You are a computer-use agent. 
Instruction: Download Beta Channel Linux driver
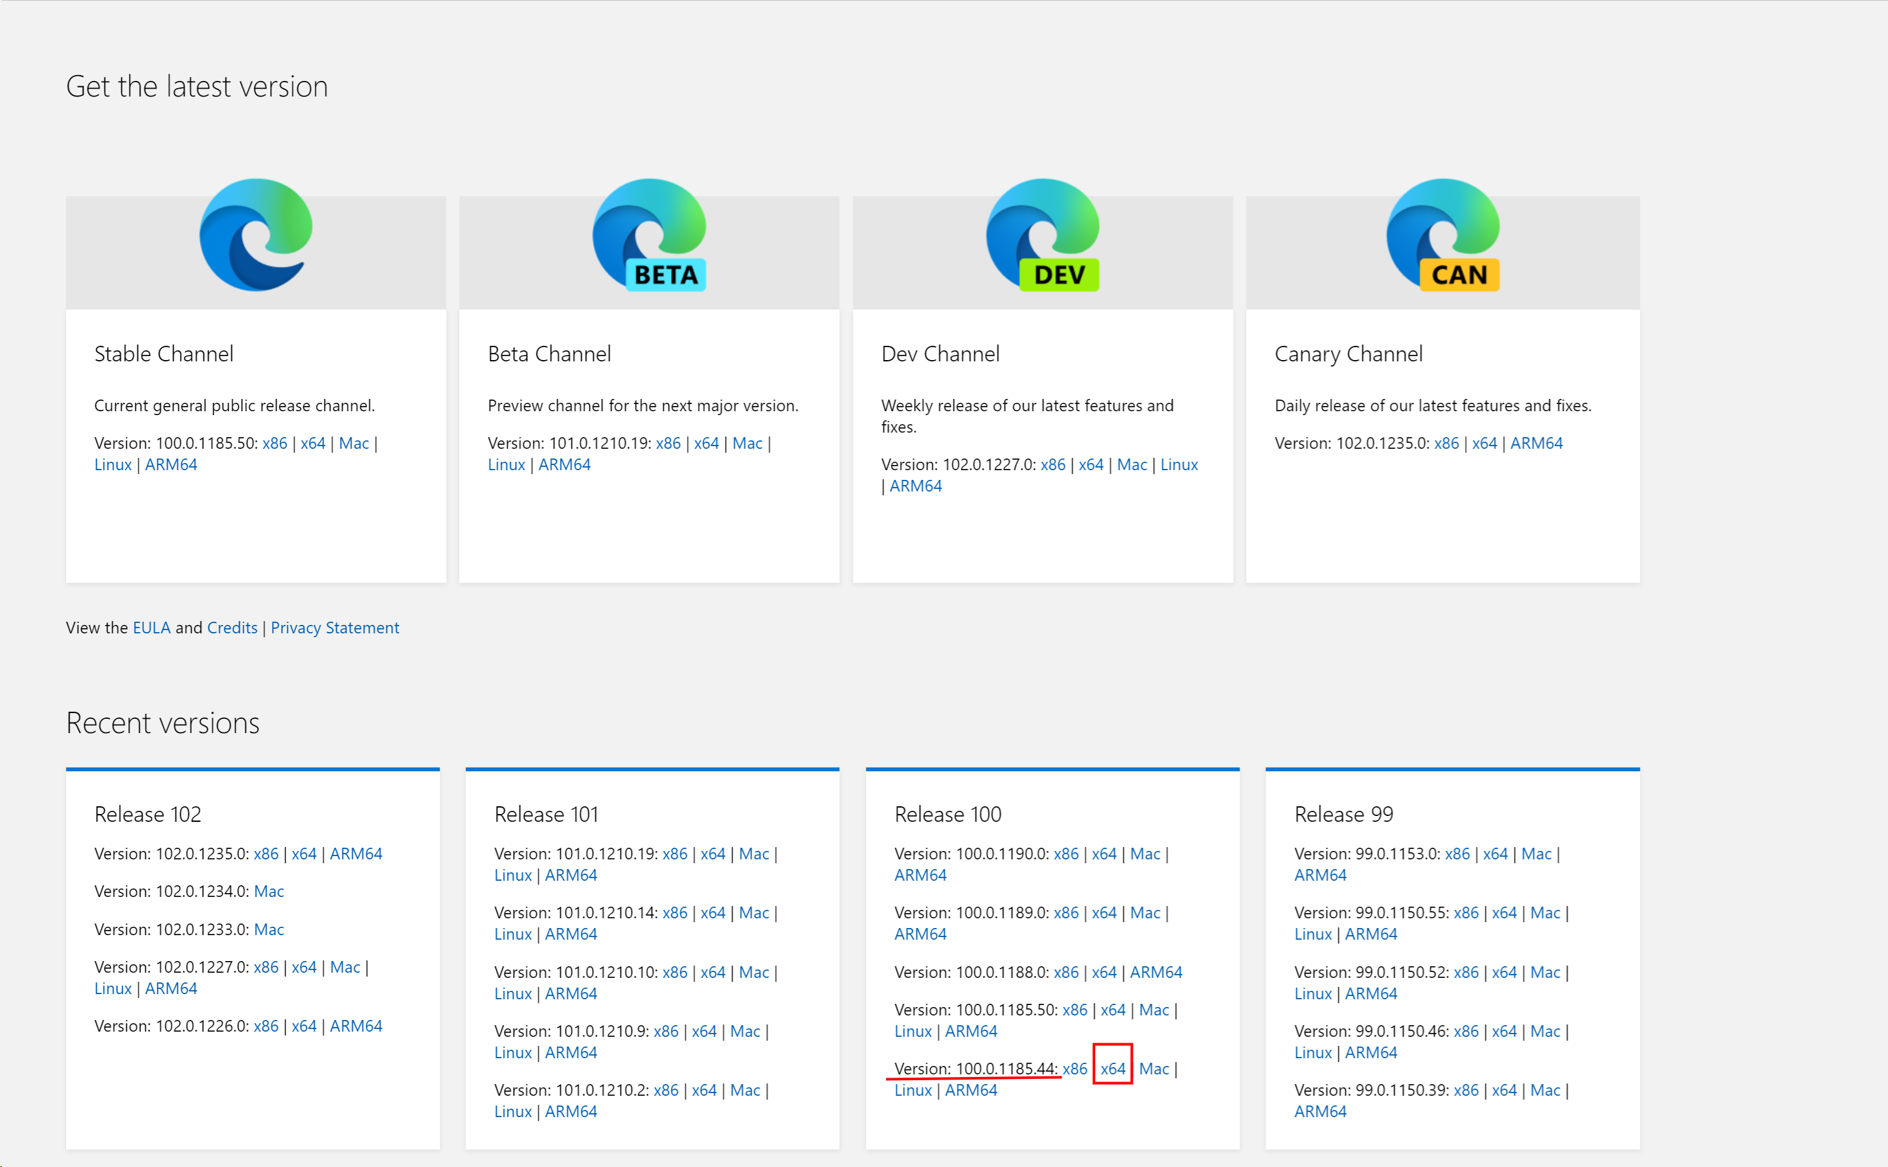pos(506,464)
